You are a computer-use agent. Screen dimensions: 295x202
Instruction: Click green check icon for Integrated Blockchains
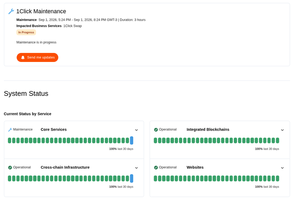(x=156, y=130)
